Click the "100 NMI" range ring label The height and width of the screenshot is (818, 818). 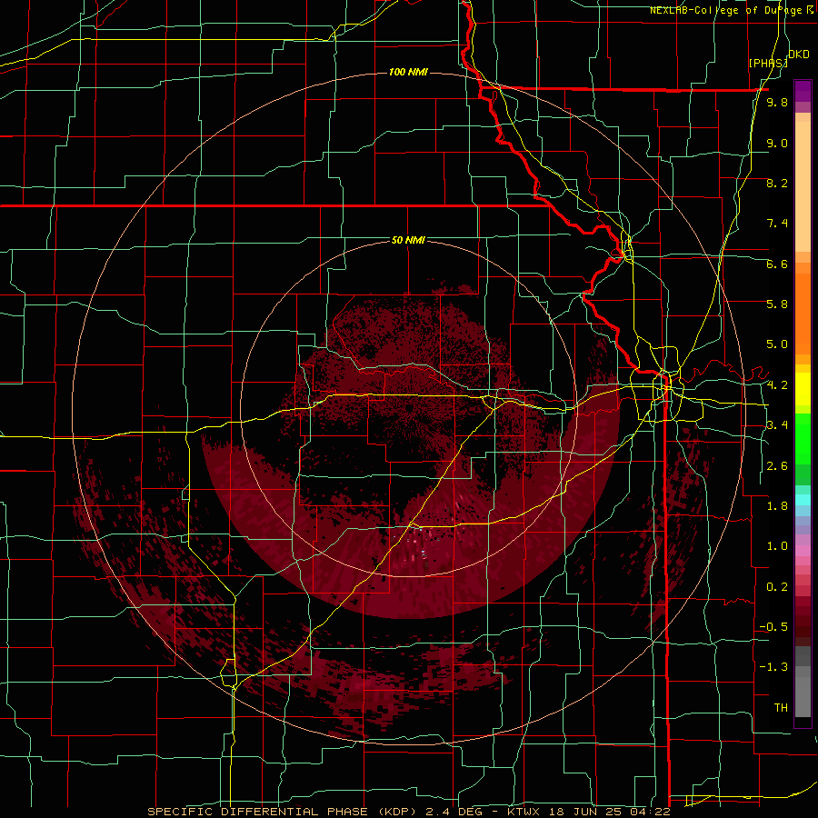[x=408, y=72]
